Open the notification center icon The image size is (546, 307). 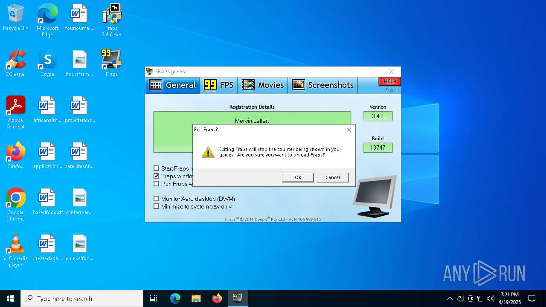coord(532,298)
